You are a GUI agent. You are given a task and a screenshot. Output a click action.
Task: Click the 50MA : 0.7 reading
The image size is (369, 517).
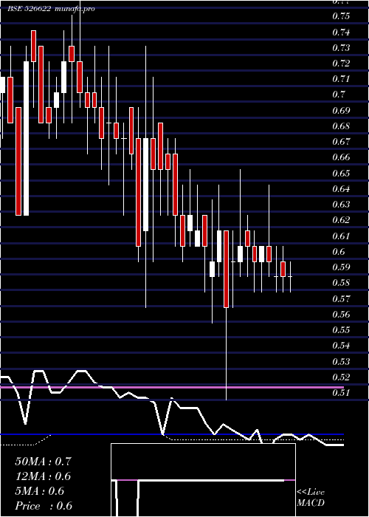pos(43,461)
